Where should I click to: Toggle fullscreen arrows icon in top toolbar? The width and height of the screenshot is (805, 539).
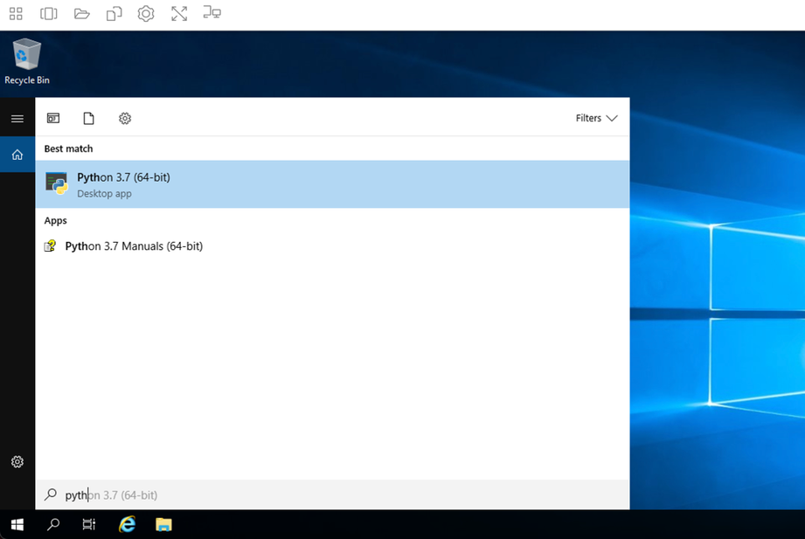(x=179, y=14)
